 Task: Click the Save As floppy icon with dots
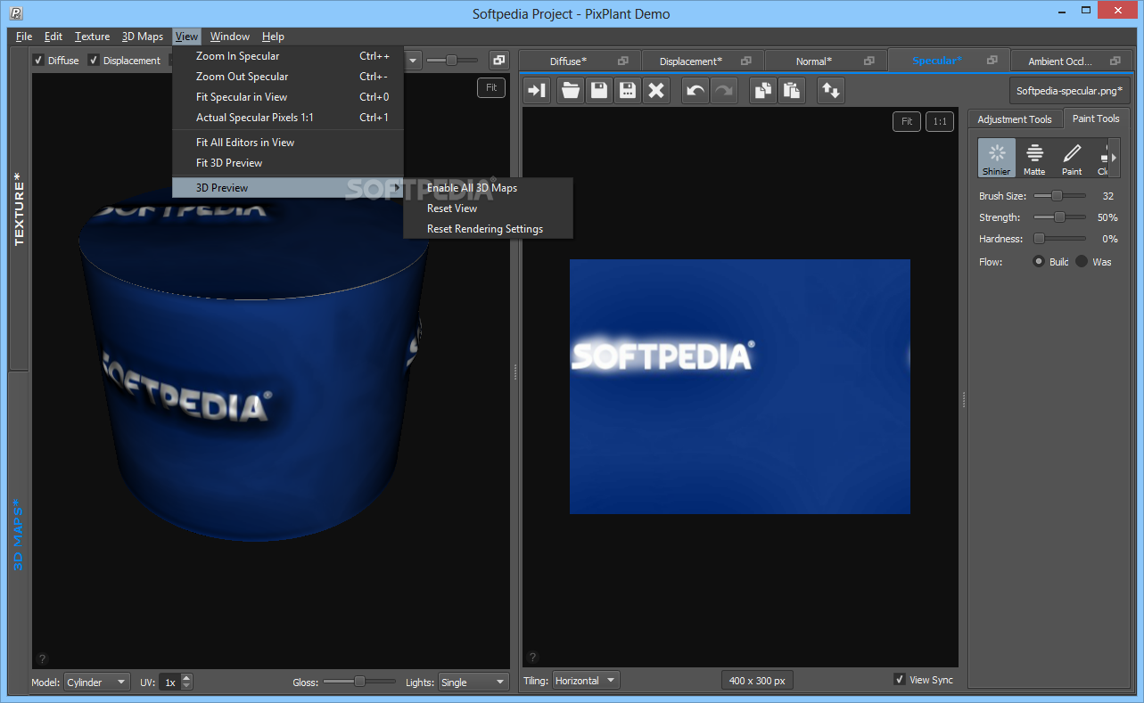tap(628, 90)
